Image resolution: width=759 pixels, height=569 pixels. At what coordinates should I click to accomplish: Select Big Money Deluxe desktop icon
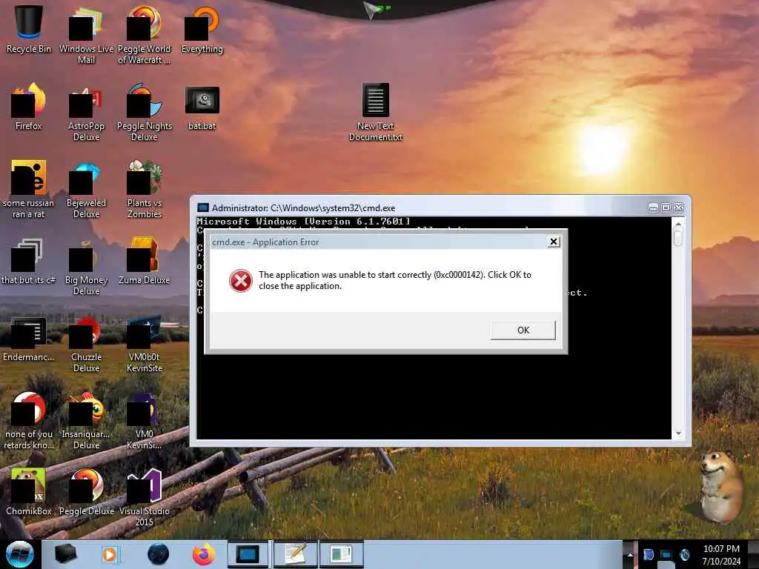(x=86, y=267)
